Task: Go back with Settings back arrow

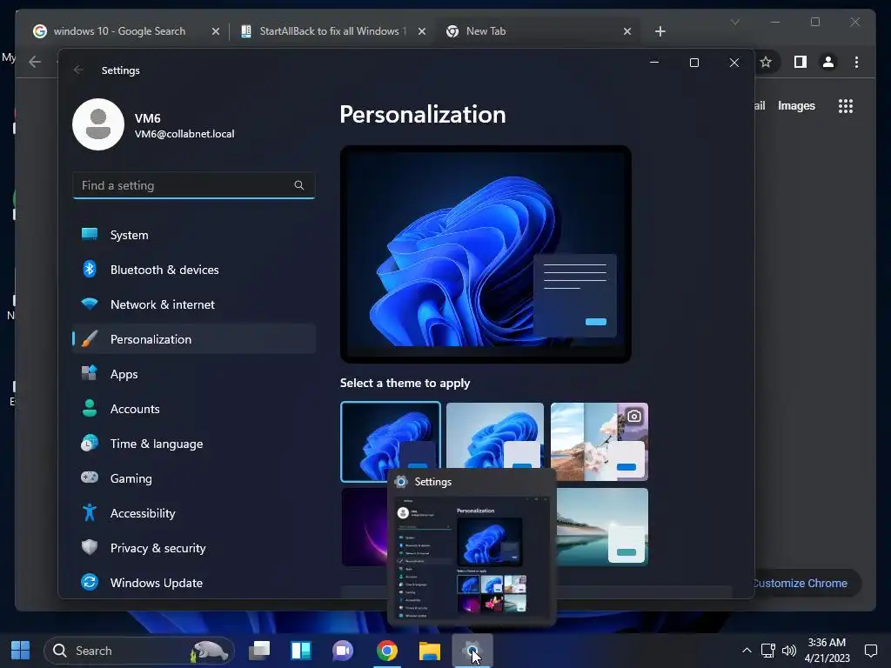Action: 78,70
